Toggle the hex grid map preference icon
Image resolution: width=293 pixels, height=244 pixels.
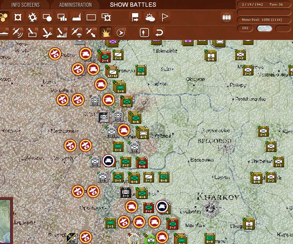[3, 17]
